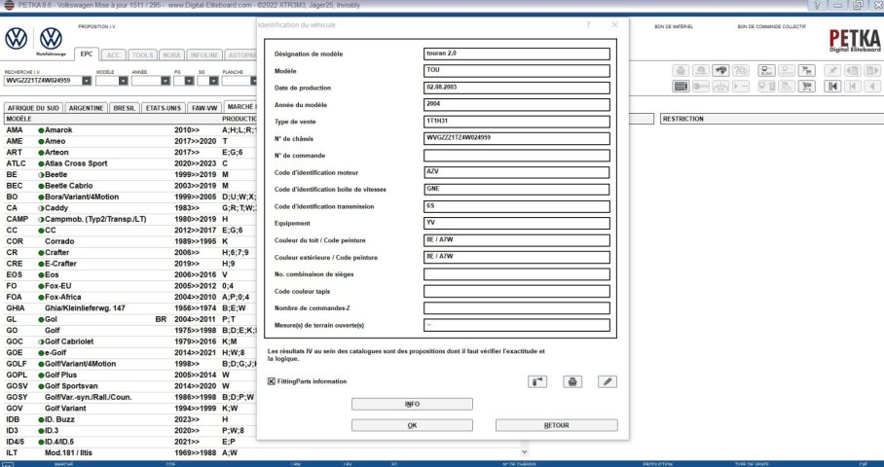Viewport: 884px width, 467px height.
Task: Click the single shopping cart icon
Action: 807,87
